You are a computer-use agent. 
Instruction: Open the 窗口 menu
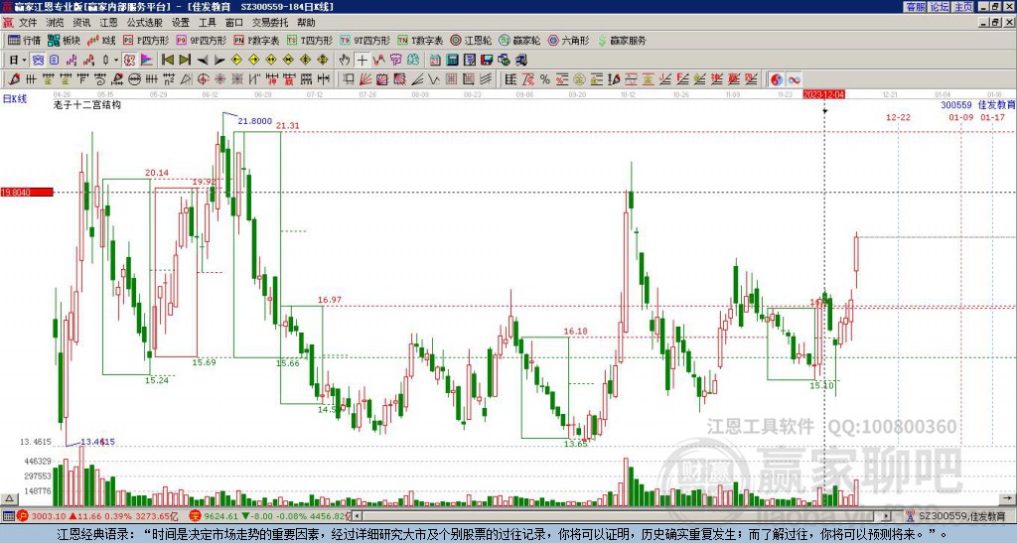234,23
